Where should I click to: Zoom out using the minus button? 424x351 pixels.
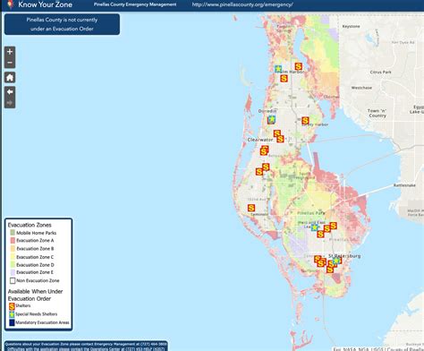point(10,63)
